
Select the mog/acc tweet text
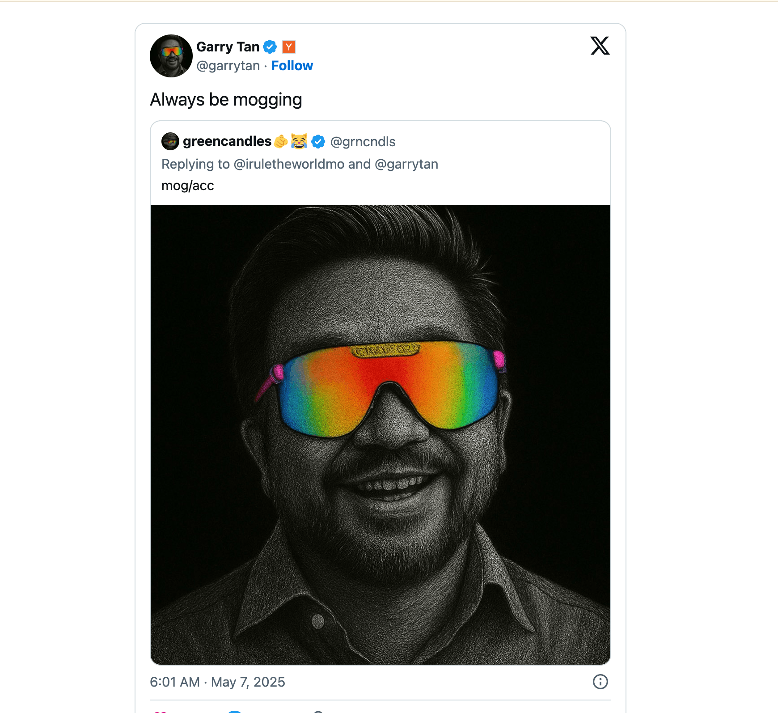187,185
